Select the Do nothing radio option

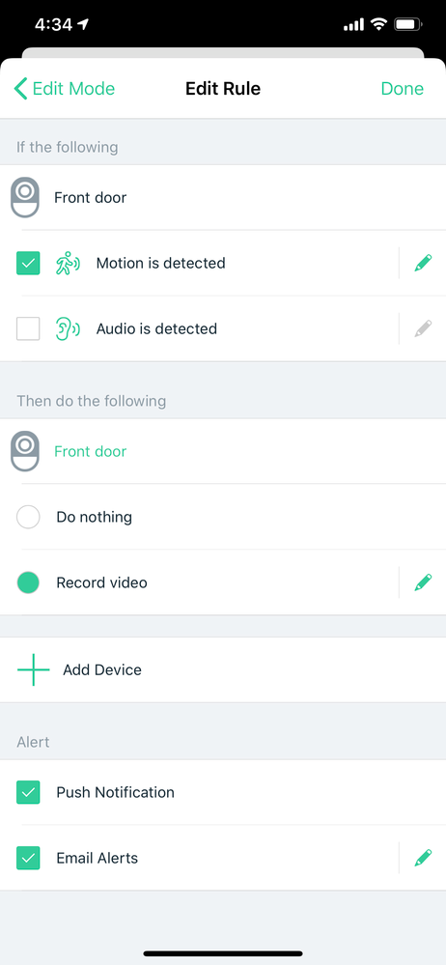coord(28,517)
